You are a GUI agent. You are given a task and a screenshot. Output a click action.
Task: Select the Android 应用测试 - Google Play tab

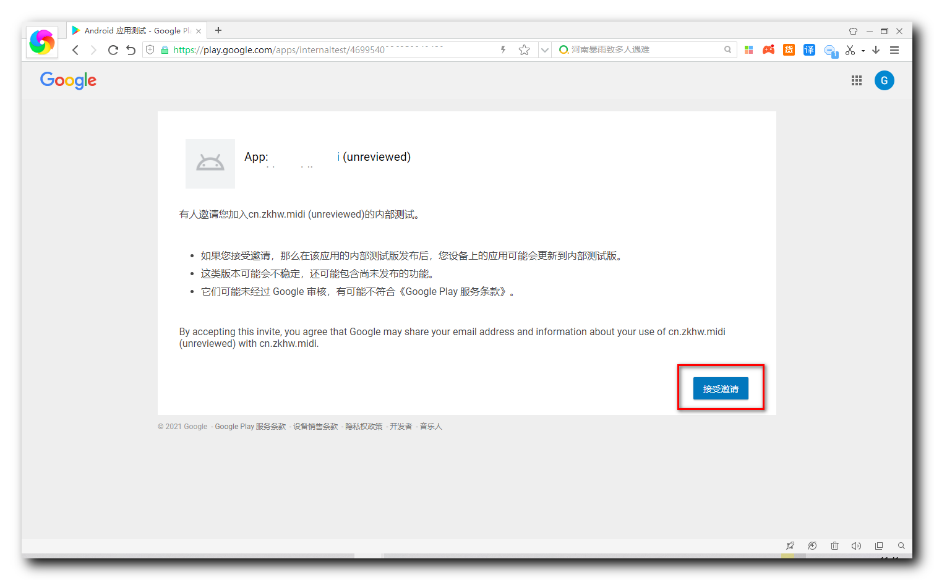tap(137, 31)
